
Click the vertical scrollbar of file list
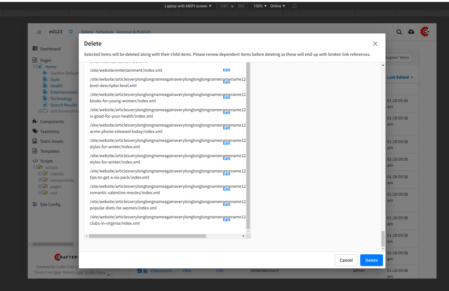(248, 146)
